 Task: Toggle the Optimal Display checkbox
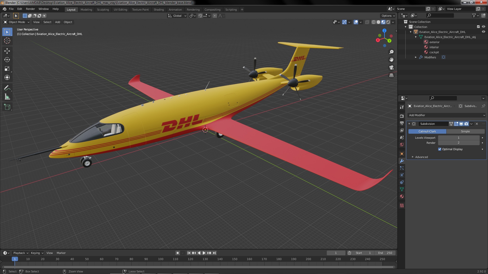coord(440,149)
